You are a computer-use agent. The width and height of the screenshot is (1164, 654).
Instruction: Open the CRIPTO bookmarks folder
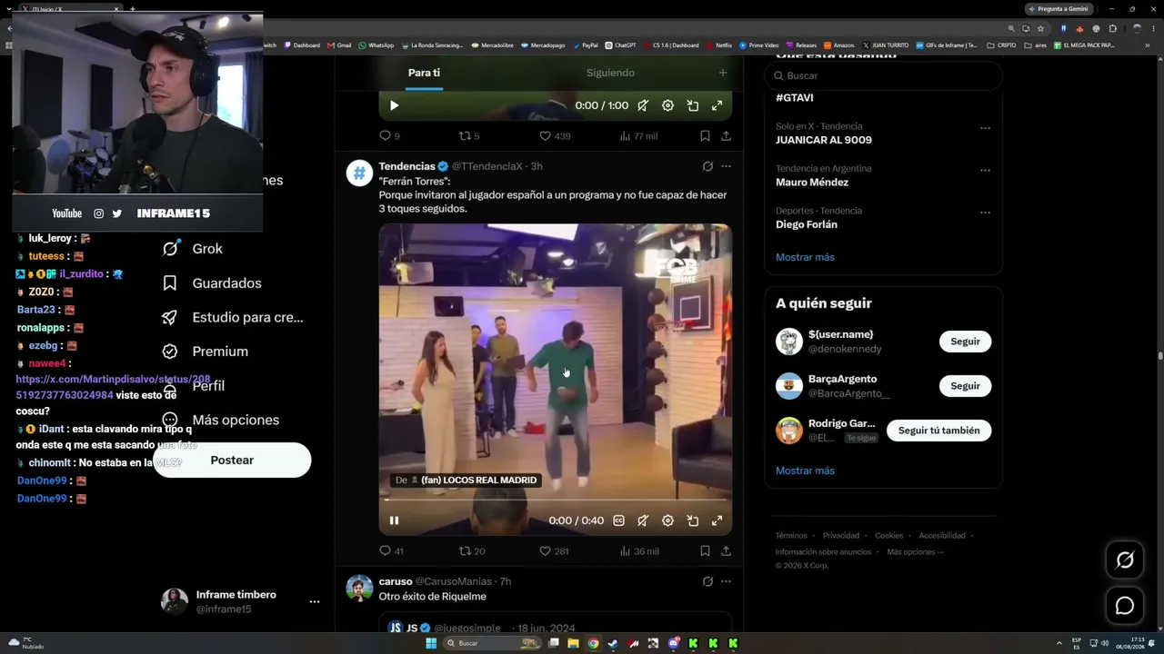pos(1001,45)
